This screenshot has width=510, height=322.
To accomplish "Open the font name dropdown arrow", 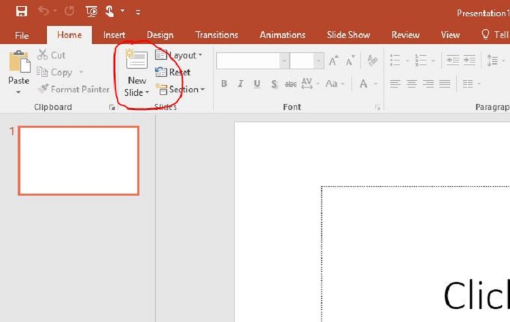I will coord(284,60).
